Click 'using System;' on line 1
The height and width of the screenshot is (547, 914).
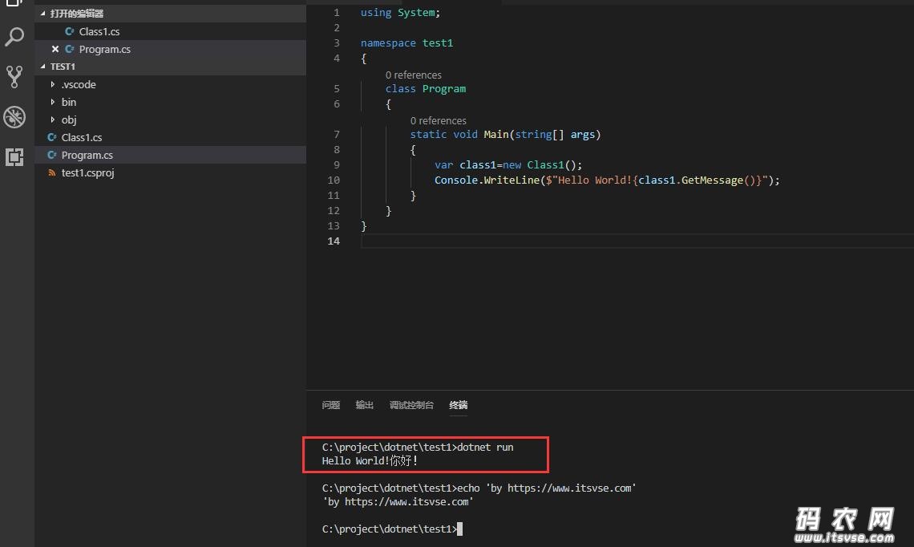point(400,12)
